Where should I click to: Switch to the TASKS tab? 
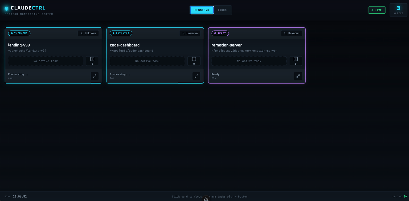(222, 10)
